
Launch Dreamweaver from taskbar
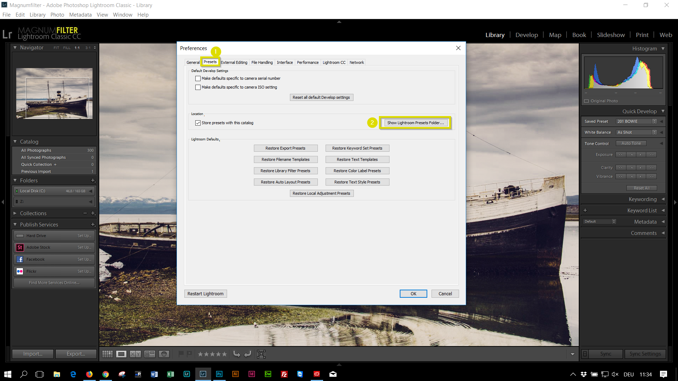268,374
